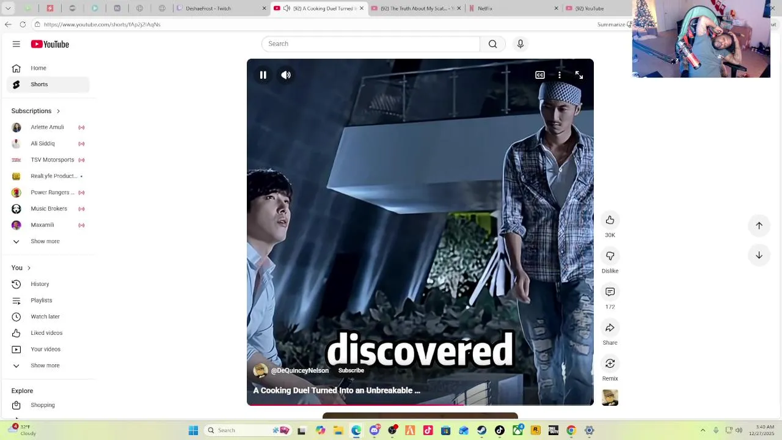The image size is (782, 440).
Task: Open File Explorer from the taskbar
Action: pyautogui.click(x=338, y=430)
